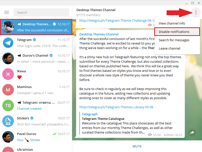
Task: Click the Этот бот помогает message preview
Action: [x=43, y=124]
